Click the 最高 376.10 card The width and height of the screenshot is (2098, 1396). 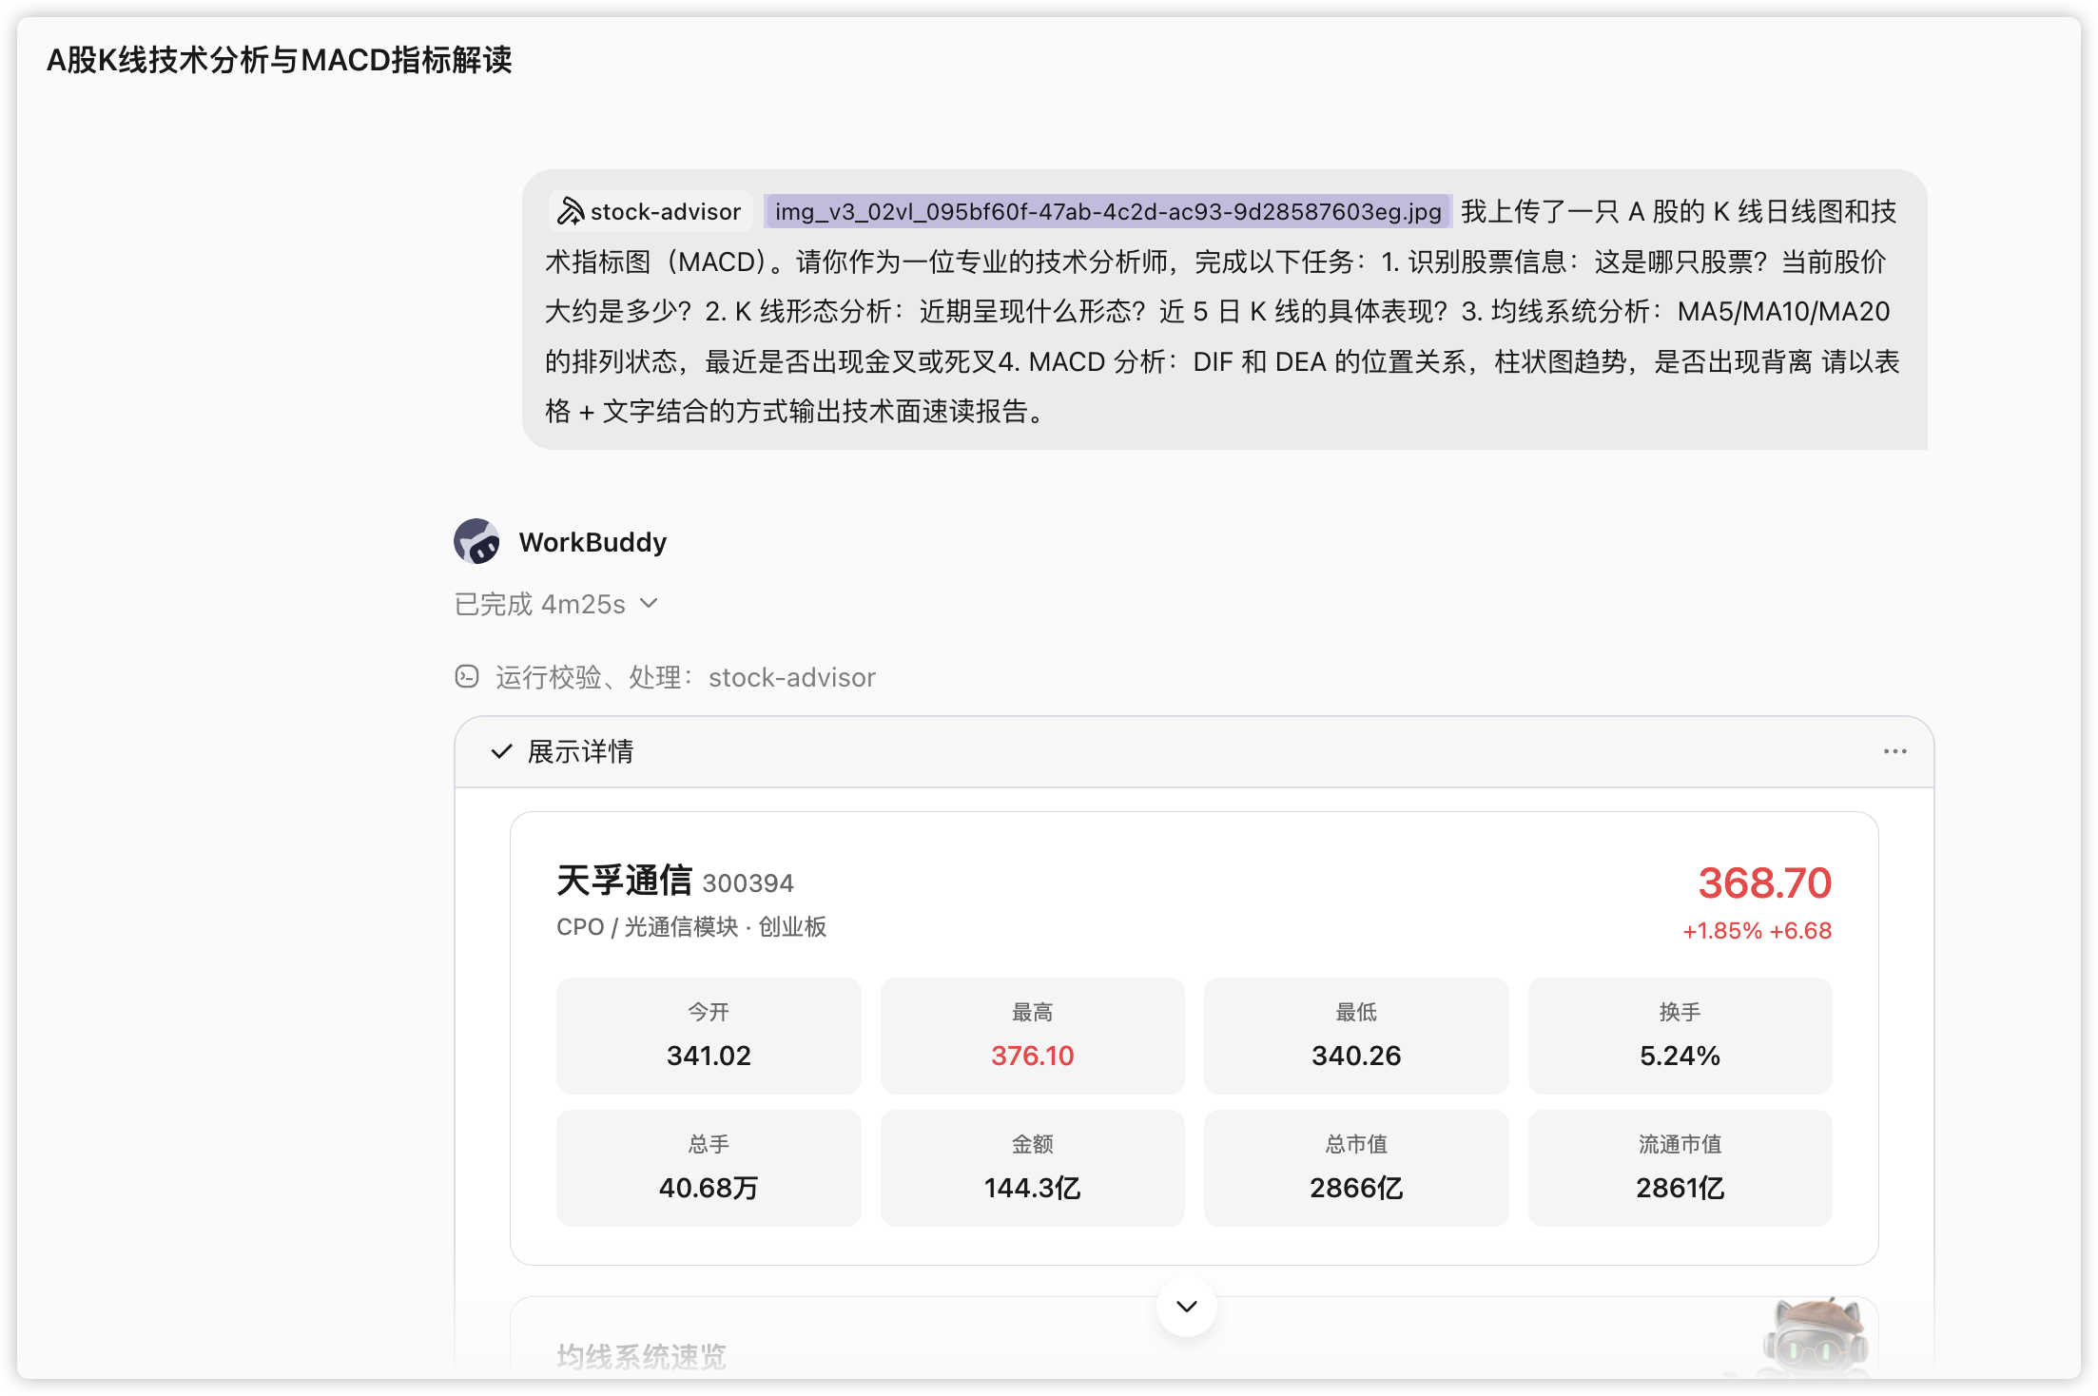tap(1033, 1036)
